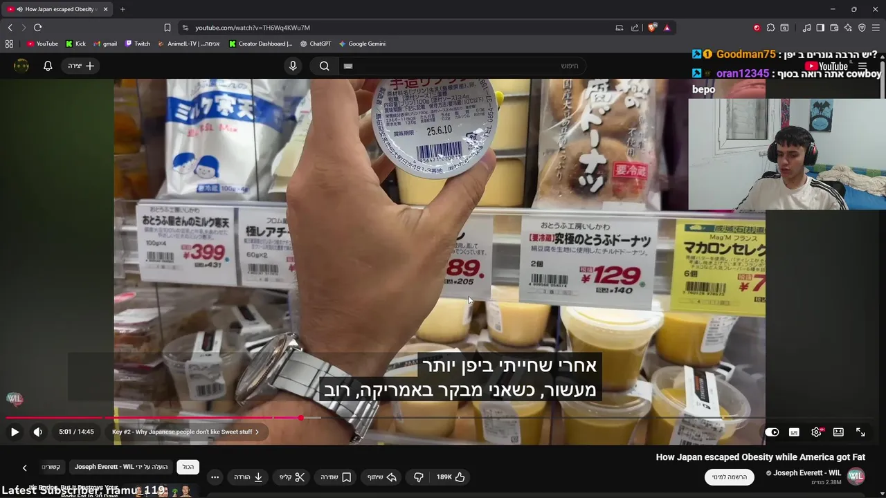Click the WIL channel watermark on video

(15, 398)
